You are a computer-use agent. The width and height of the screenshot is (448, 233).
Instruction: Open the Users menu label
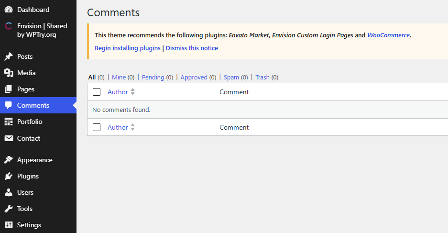point(25,192)
